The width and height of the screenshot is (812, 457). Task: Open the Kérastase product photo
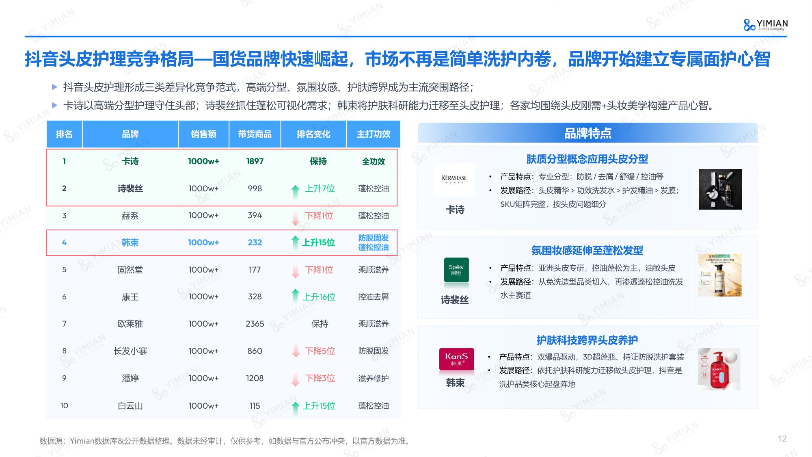(720, 189)
